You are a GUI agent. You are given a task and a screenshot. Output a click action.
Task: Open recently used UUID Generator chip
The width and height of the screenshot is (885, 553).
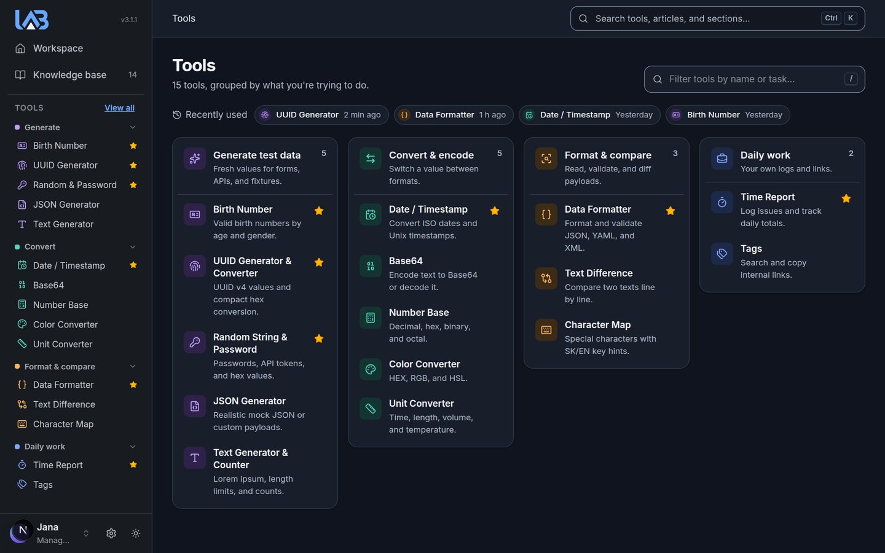pyautogui.click(x=321, y=115)
